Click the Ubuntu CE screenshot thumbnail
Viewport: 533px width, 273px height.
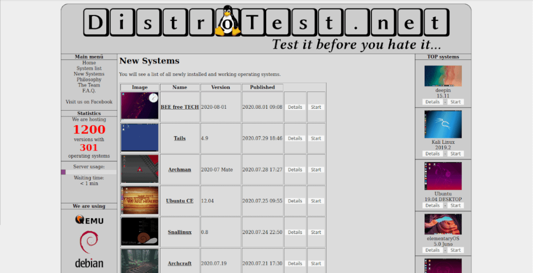click(140, 200)
